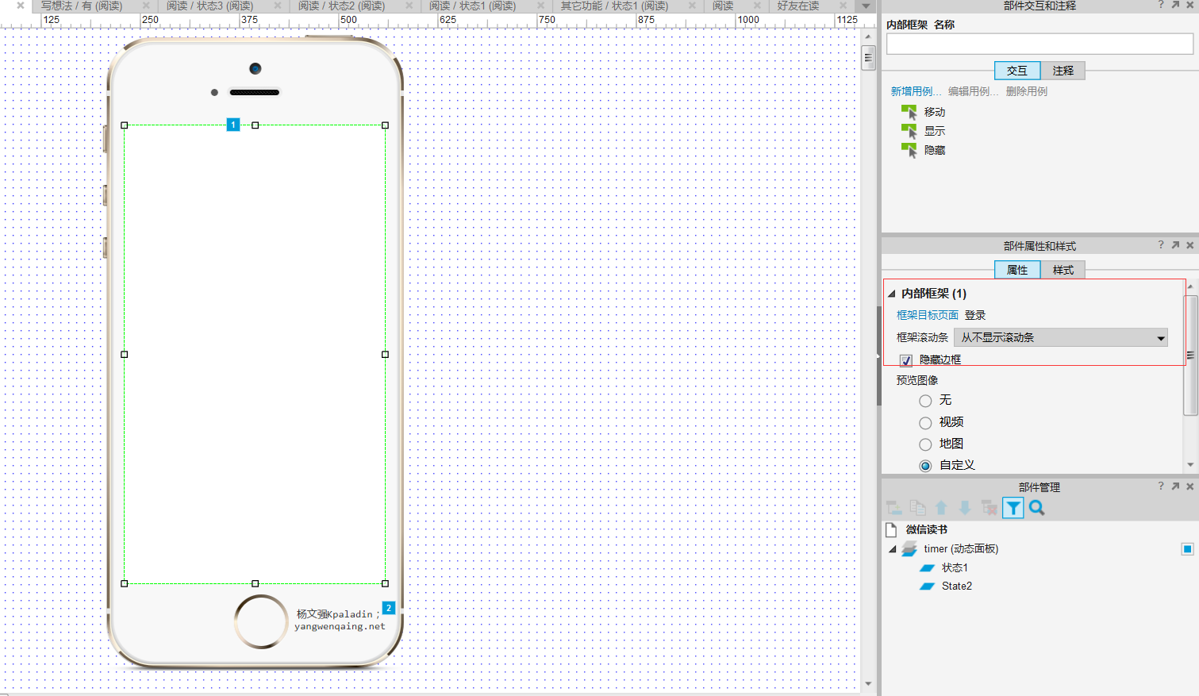Select the 无 preview image option
Screen dimensions: 1199x696
coord(925,401)
